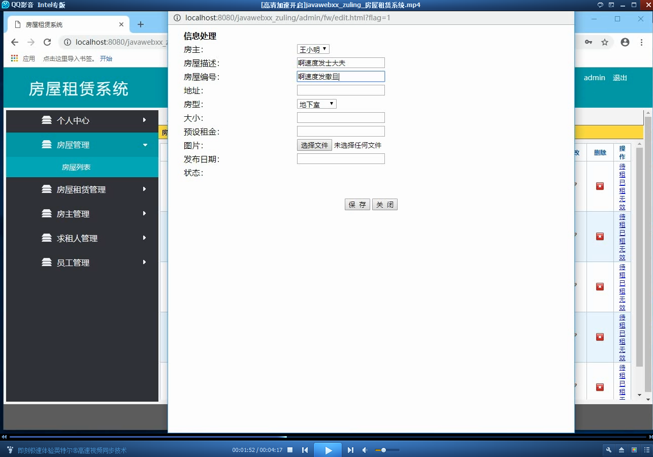Open player wrench settings
Viewport: 653px width, 457px height.
pyautogui.click(x=609, y=450)
